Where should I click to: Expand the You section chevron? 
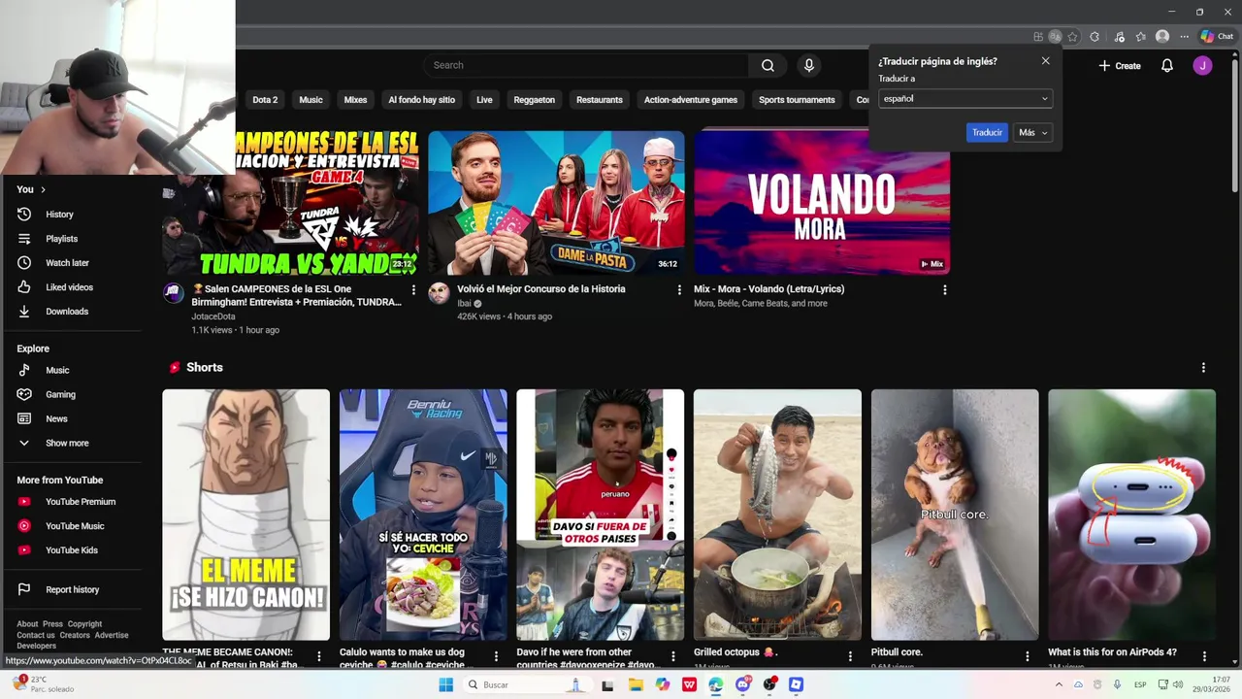coord(43,189)
